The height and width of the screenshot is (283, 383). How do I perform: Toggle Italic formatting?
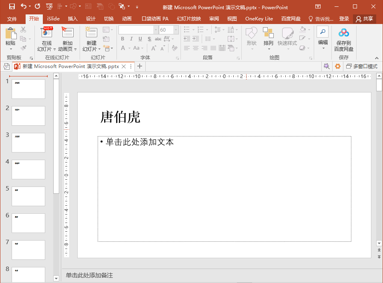[x=131, y=39]
